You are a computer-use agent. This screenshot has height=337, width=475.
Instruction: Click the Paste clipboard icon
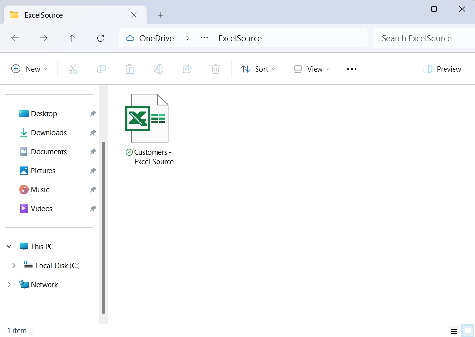pos(130,69)
